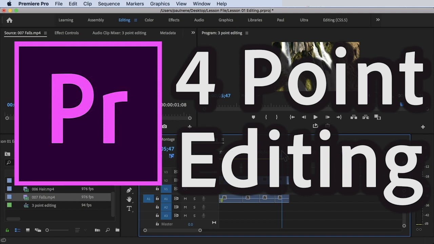Screen dimensions: 434x244
Task: Play the Program monitor sequence
Action: [316, 117]
